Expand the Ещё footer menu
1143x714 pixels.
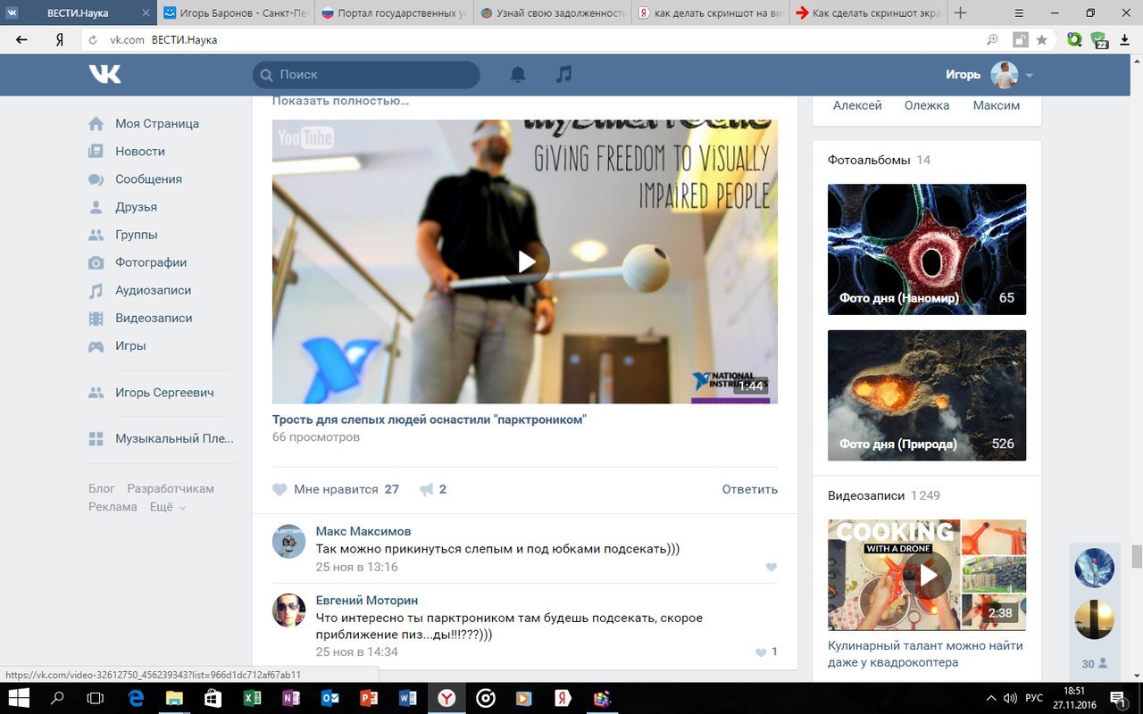pos(168,507)
